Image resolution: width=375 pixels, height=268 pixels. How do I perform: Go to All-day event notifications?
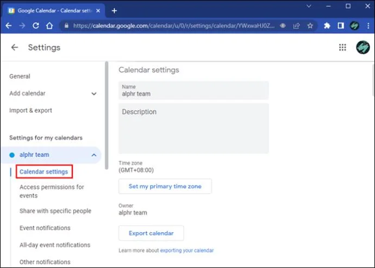coord(55,245)
